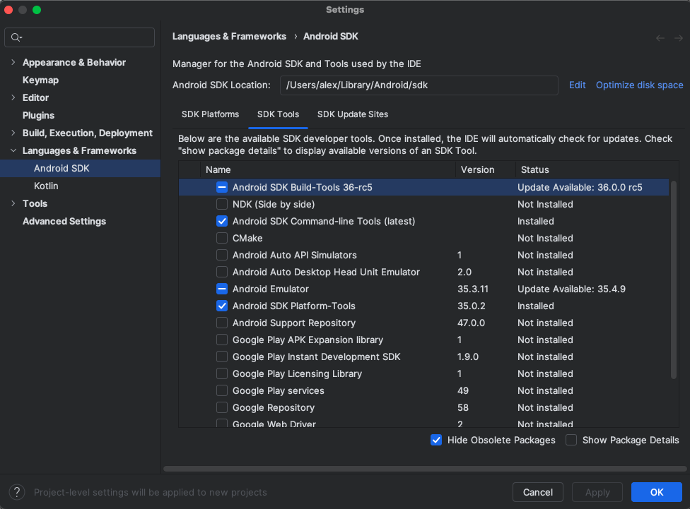Click version '58' cell
The height and width of the screenshot is (509, 690).
[463, 407]
